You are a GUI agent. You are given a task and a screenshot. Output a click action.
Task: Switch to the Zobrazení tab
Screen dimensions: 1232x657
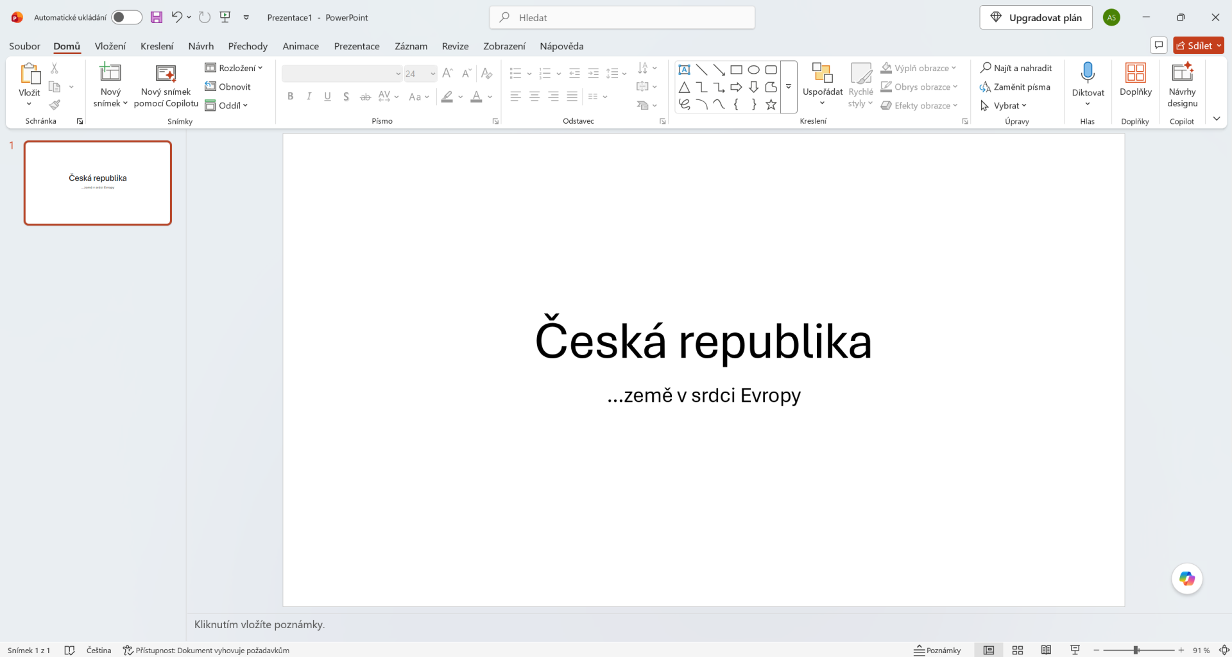coord(504,46)
